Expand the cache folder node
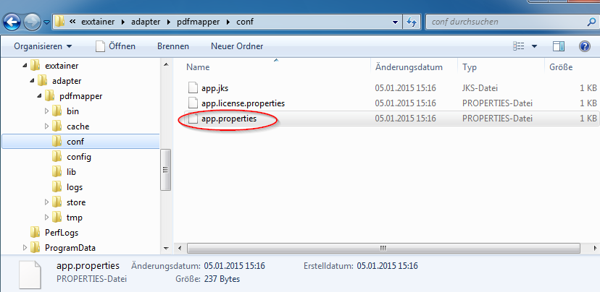The width and height of the screenshot is (600, 292). click(x=46, y=126)
